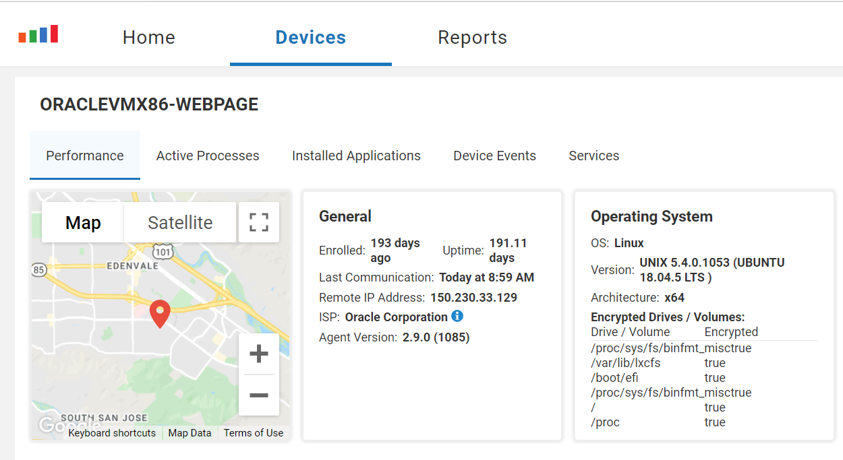This screenshot has height=460, width=843.
Task: Open the Reports section
Action: click(x=473, y=37)
